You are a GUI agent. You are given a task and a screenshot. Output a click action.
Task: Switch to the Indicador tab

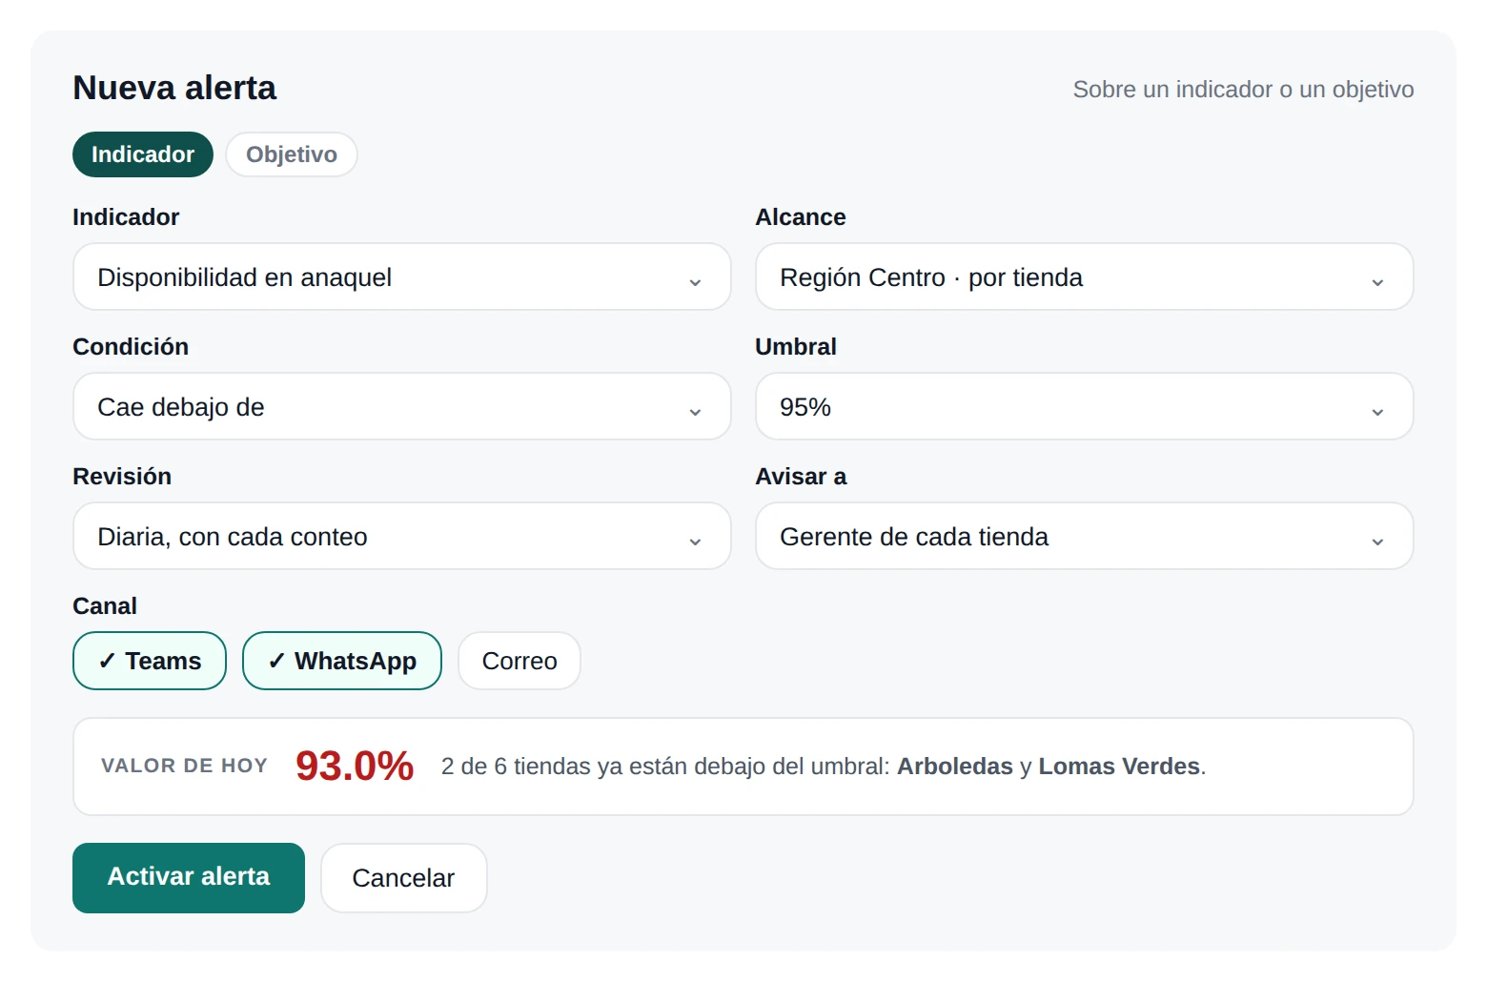(143, 154)
